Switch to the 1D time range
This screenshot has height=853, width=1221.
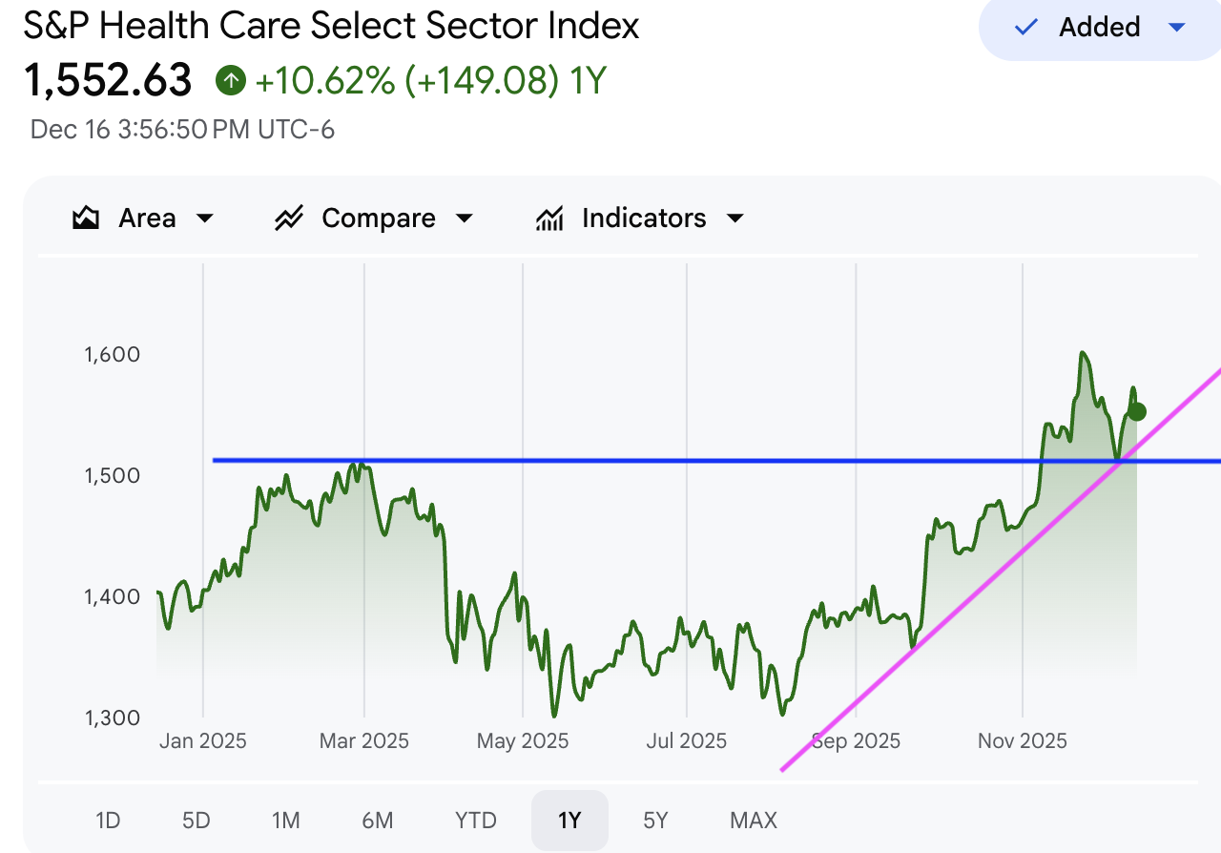pyautogui.click(x=108, y=820)
